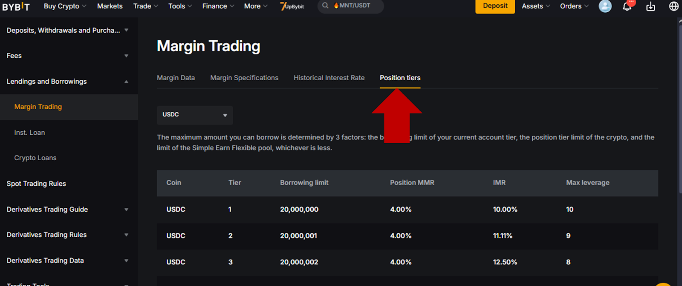This screenshot has height=286, width=682.
Task: Click the Deposit button
Action: 495,6
